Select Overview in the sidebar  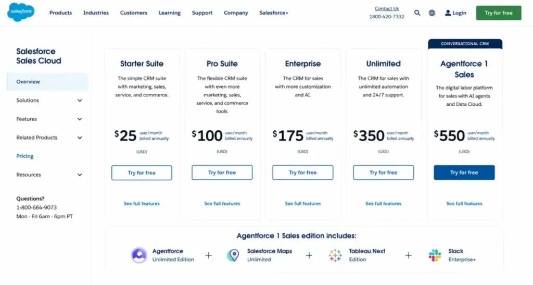tap(47, 82)
